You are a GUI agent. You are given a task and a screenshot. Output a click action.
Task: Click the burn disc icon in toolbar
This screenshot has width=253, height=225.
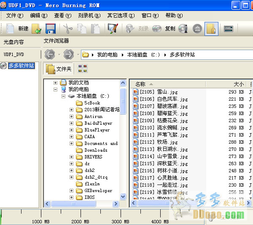(130, 29)
